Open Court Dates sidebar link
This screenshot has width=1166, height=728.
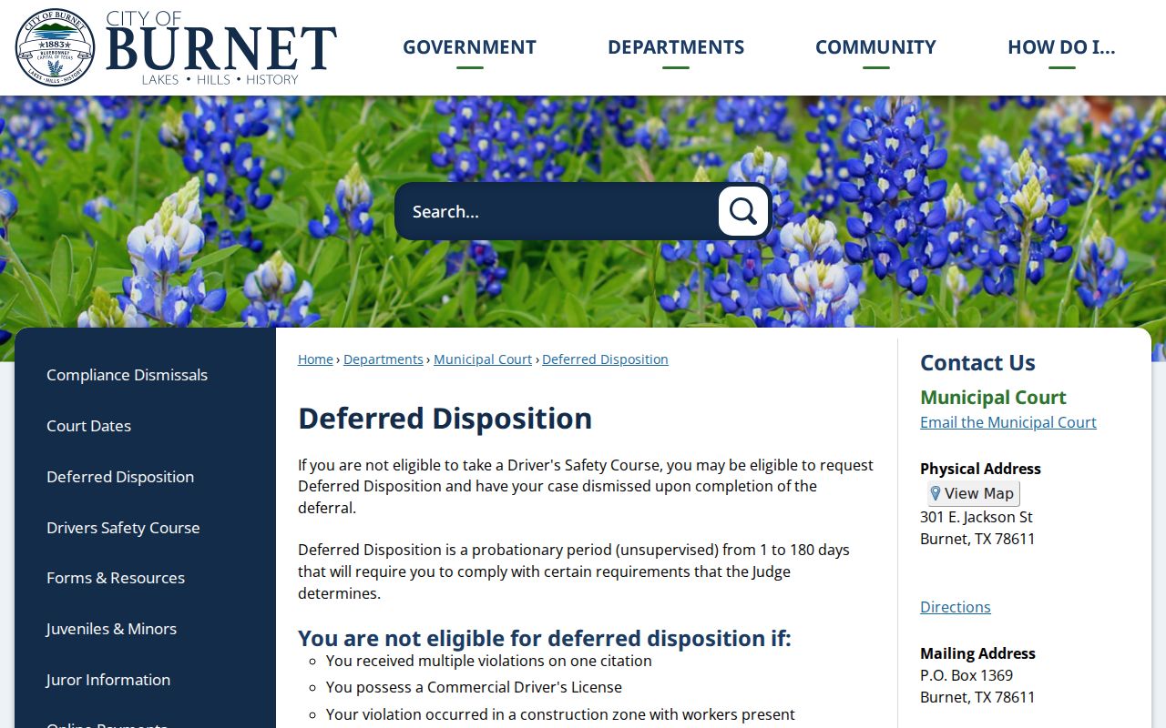point(88,426)
